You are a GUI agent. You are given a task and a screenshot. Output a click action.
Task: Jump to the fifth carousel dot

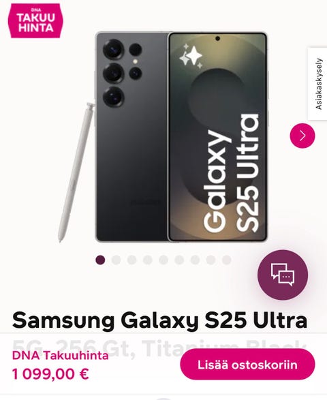163,260
